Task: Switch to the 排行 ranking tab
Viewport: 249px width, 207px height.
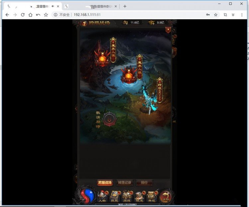Action: click(144, 182)
